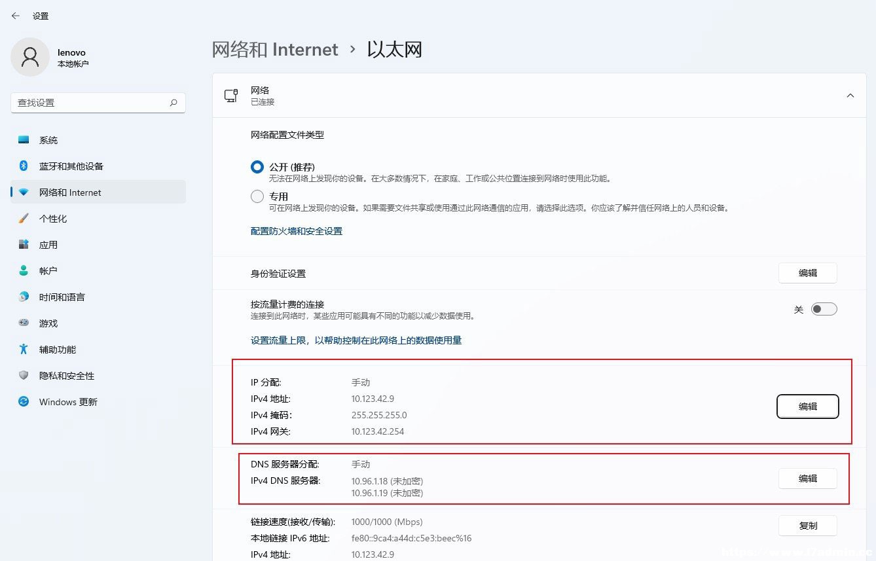Click the 查找设置 search field
Screen dimensions: 876x561
(x=98, y=103)
